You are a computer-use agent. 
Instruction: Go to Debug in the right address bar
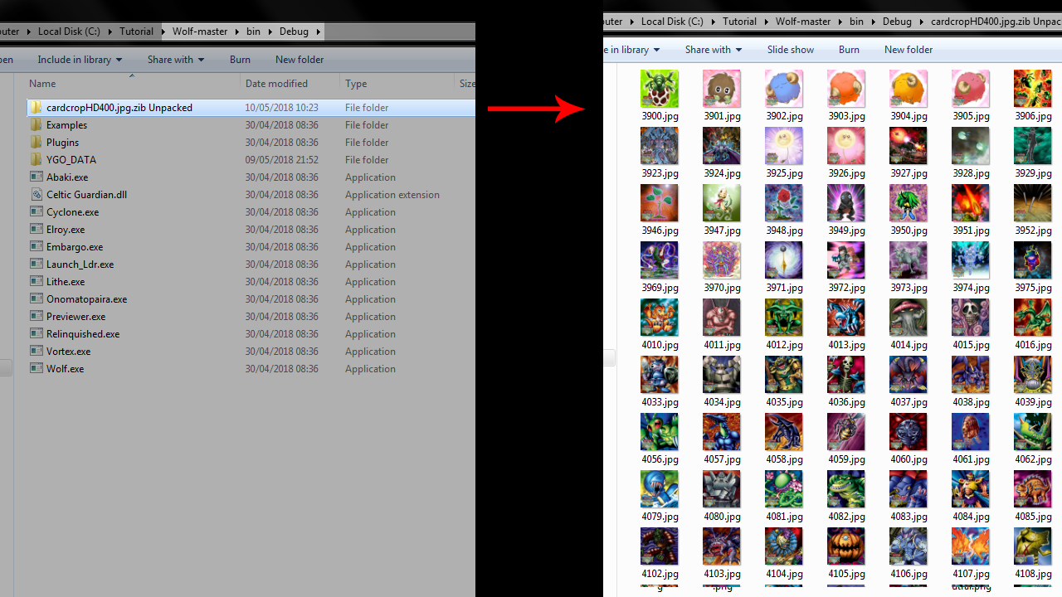pos(897,22)
